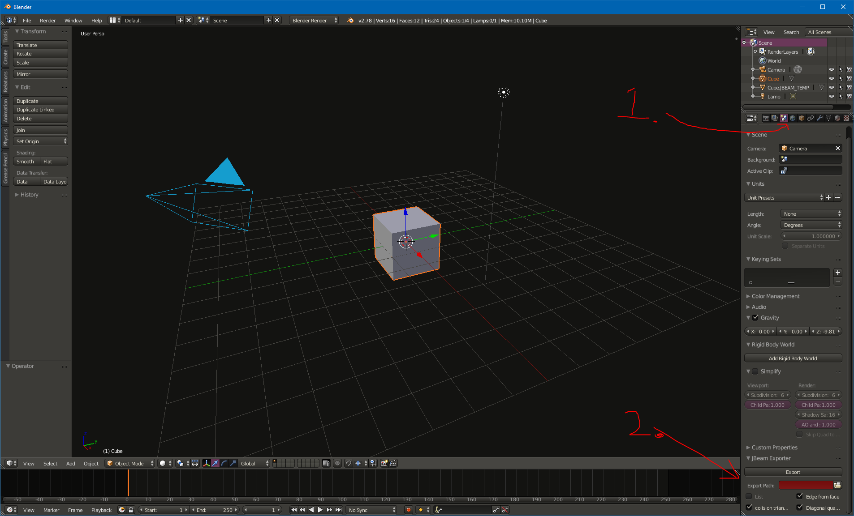The image size is (854, 516).
Task: Toggle Lamp selectability arrow icon
Action: [x=841, y=96]
